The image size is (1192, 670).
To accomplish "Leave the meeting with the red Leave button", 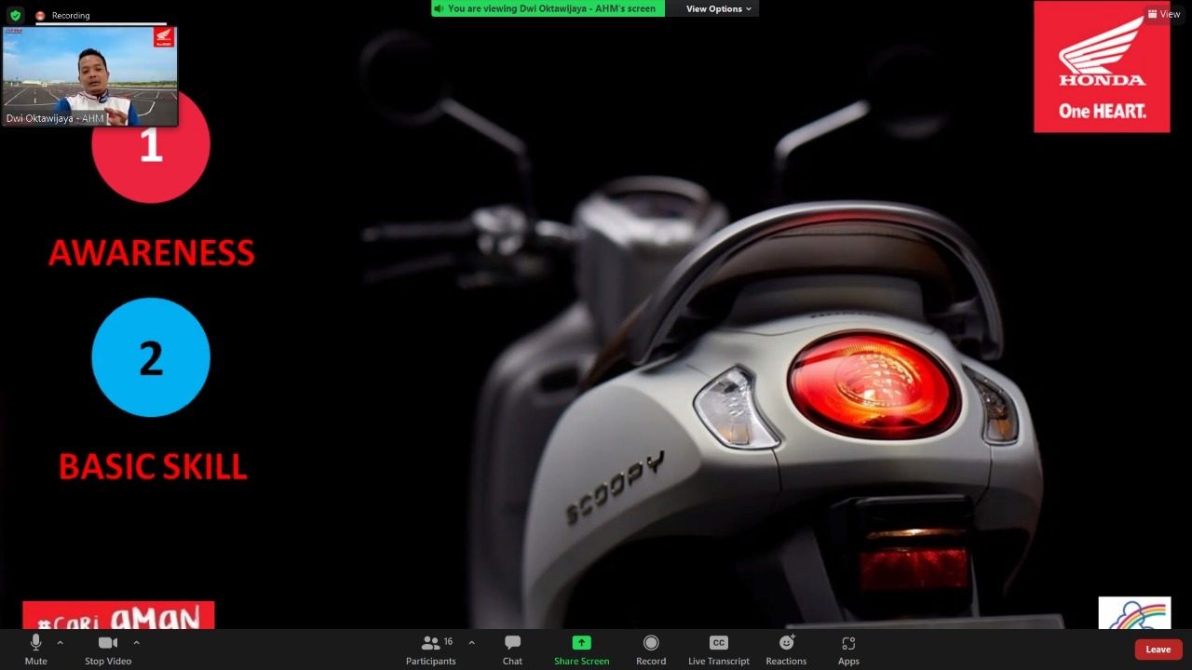I will tap(1158, 650).
